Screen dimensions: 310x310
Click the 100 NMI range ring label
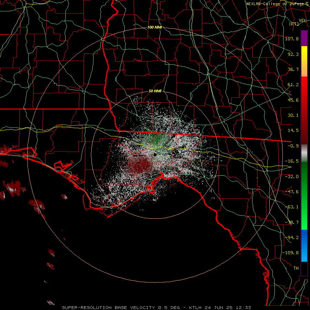click(x=155, y=27)
